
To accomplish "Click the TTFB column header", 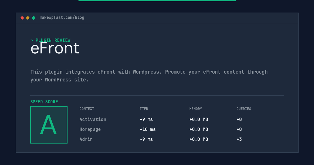I will tap(144, 109).
